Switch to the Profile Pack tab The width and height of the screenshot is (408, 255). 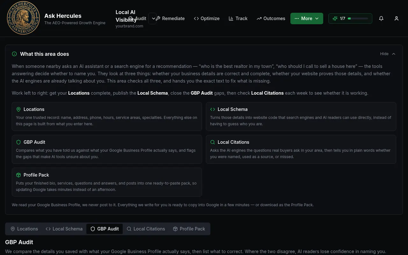(x=189, y=229)
